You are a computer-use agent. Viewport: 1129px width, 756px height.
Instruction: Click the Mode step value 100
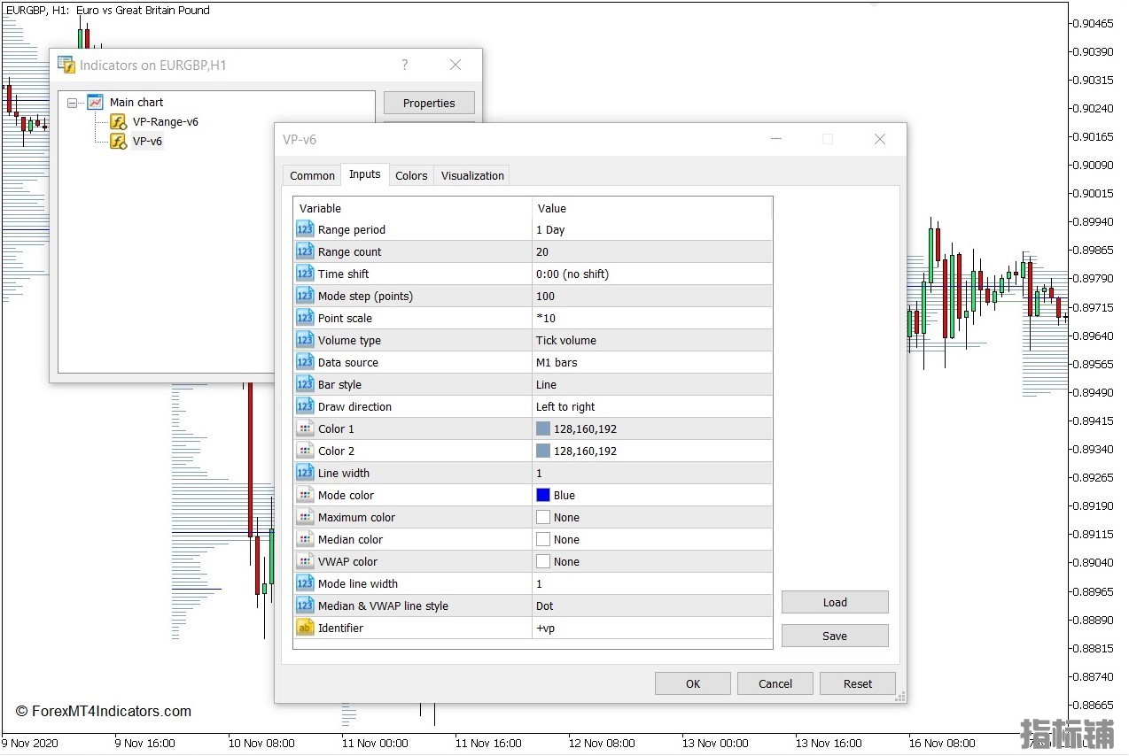545,296
